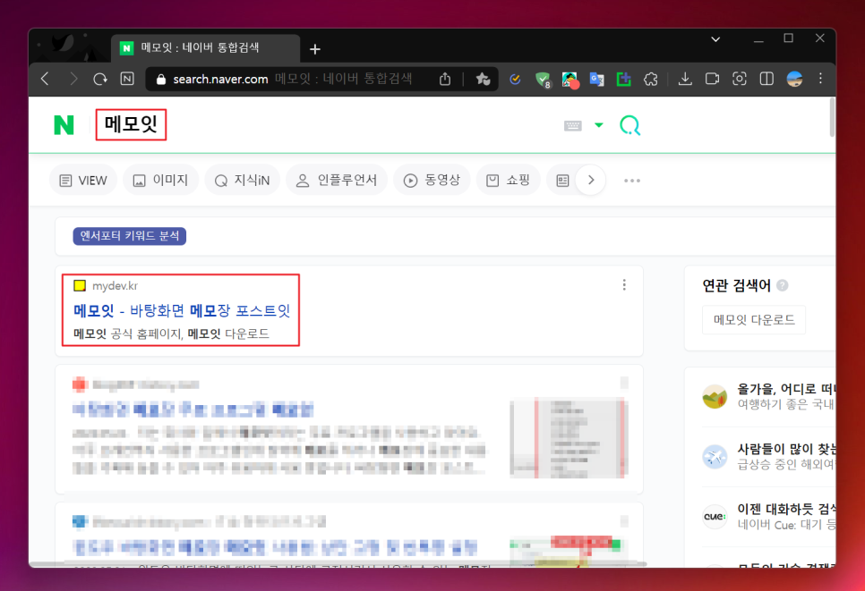Toggle the side panel icon

(x=767, y=80)
